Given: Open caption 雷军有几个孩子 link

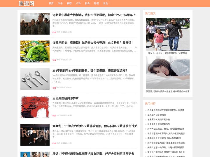Looking at the screenshot, I should (x=168, y=53).
